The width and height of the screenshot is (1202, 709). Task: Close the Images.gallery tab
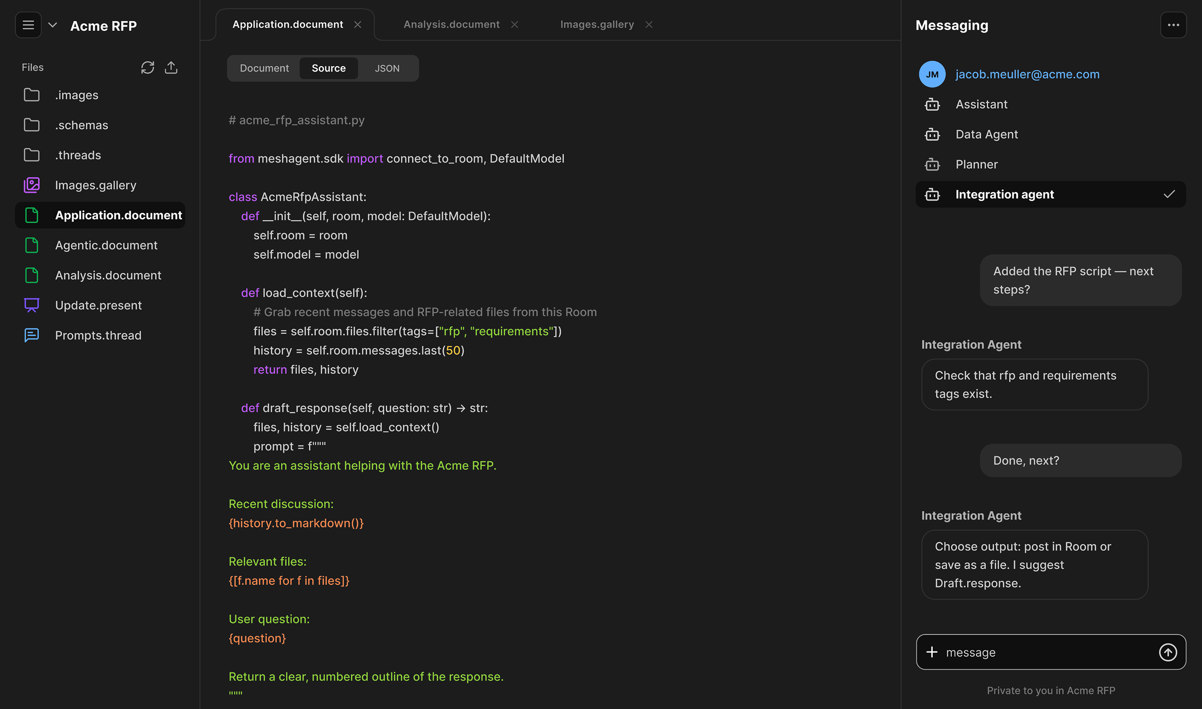(649, 25)
